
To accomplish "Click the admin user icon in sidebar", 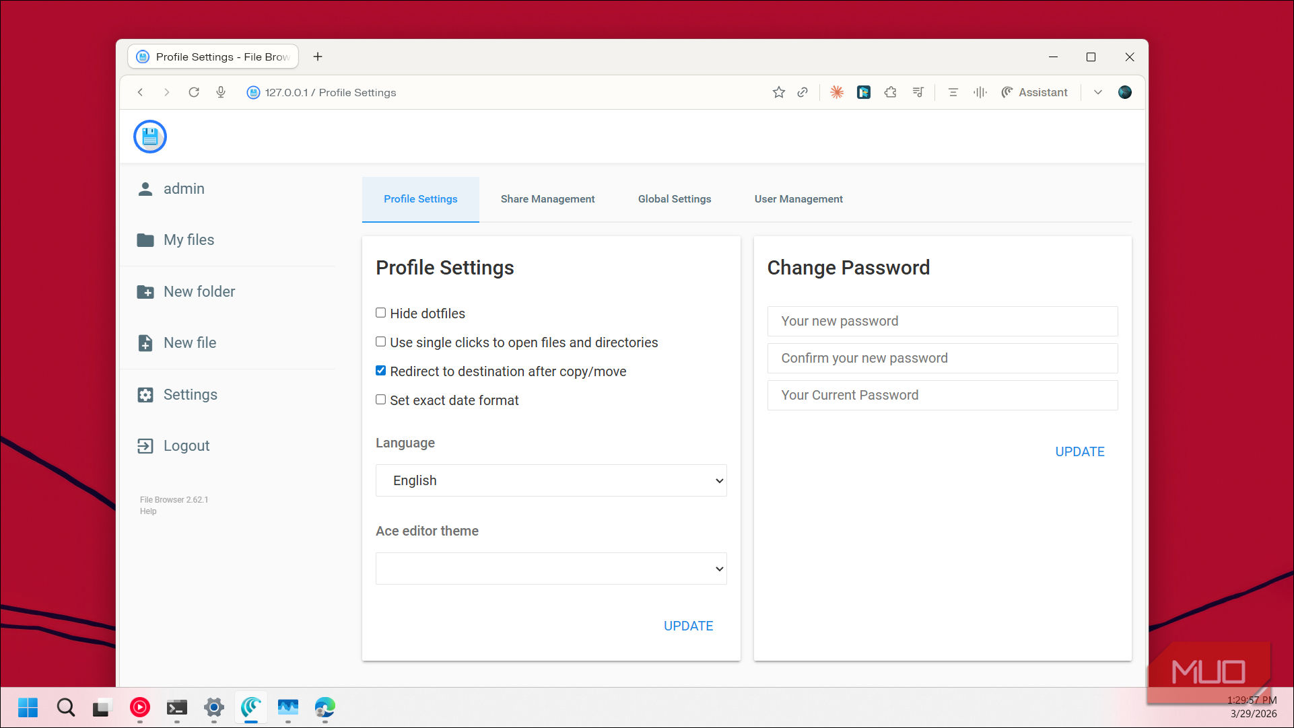I will pyautogui.click(x=145, y=189).
